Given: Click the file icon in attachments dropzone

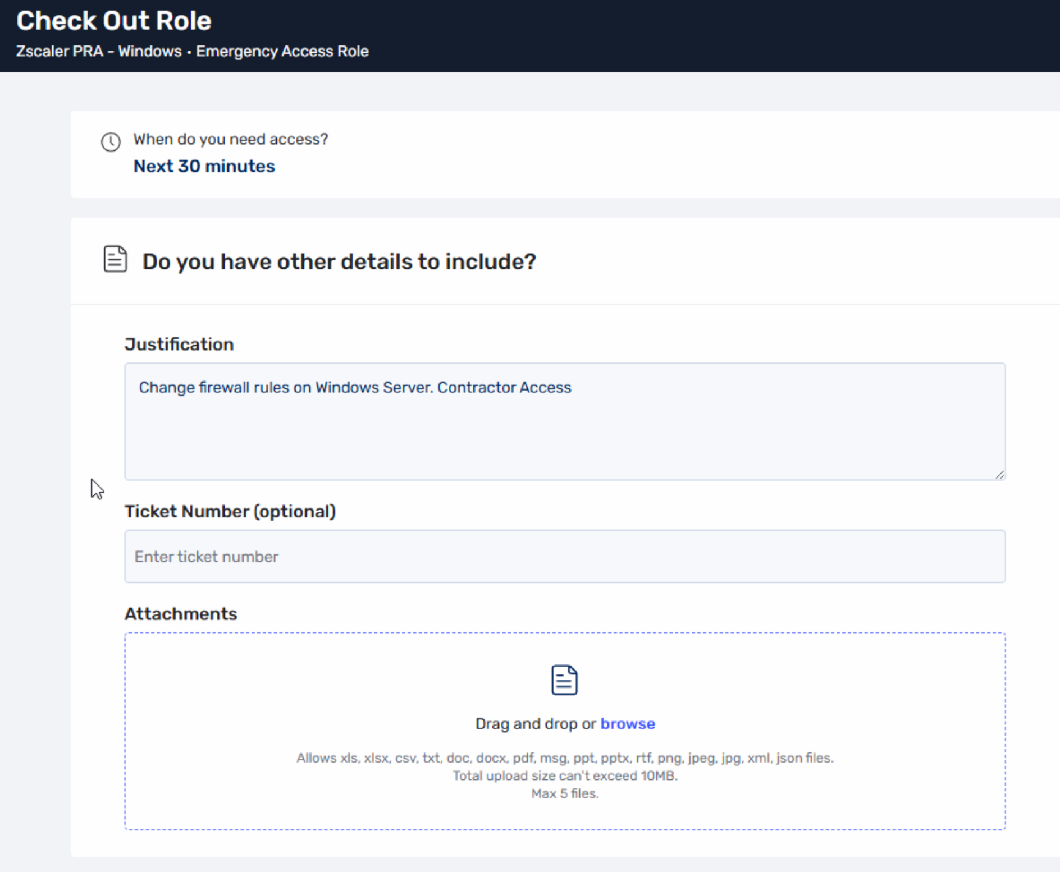Looking at the screenshot, I should (x=564, y=680).
